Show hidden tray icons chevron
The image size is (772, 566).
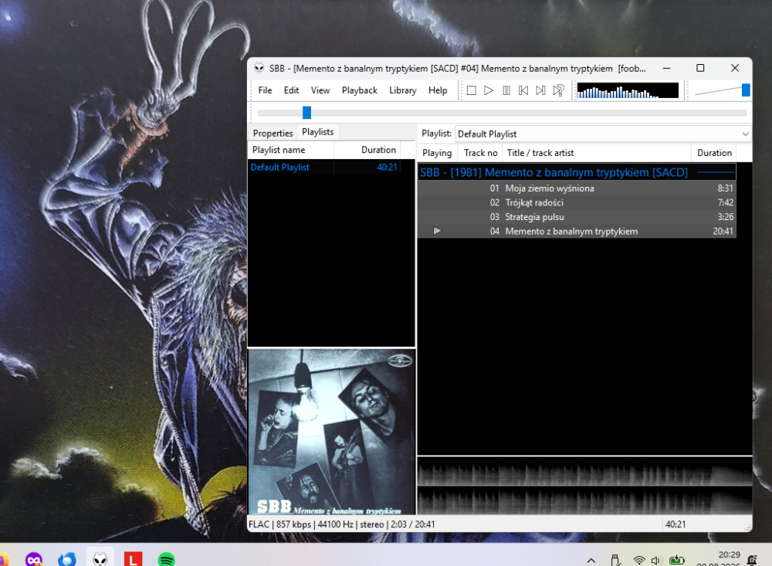(591, 560)
